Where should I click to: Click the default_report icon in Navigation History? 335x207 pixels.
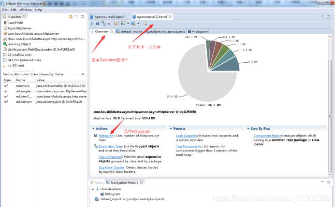[x=97, y=199]
